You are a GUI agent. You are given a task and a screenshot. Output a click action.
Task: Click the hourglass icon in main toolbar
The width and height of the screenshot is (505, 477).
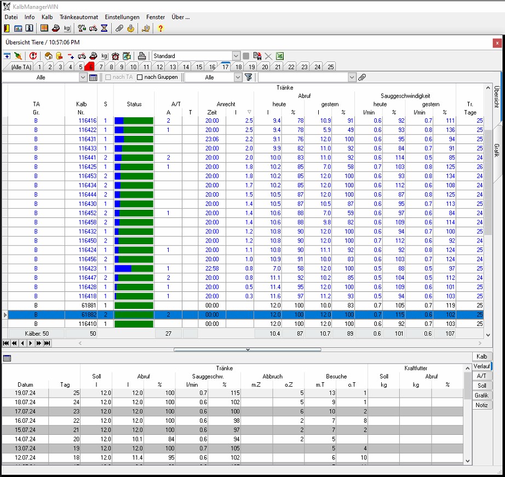point(104,28)
